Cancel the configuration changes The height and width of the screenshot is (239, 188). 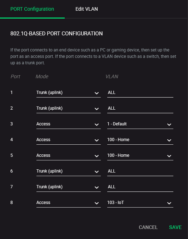(148, 227)
